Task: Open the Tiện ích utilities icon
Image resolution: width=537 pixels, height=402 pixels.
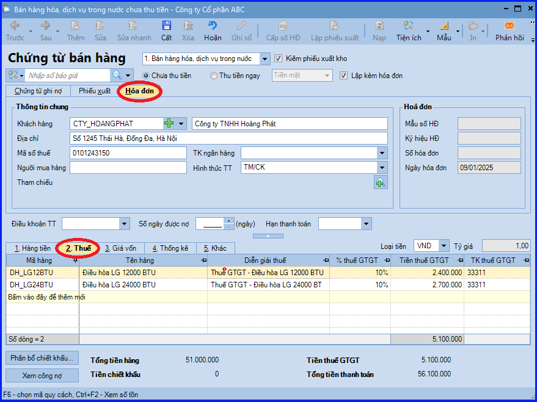Action: click(408, 26)
